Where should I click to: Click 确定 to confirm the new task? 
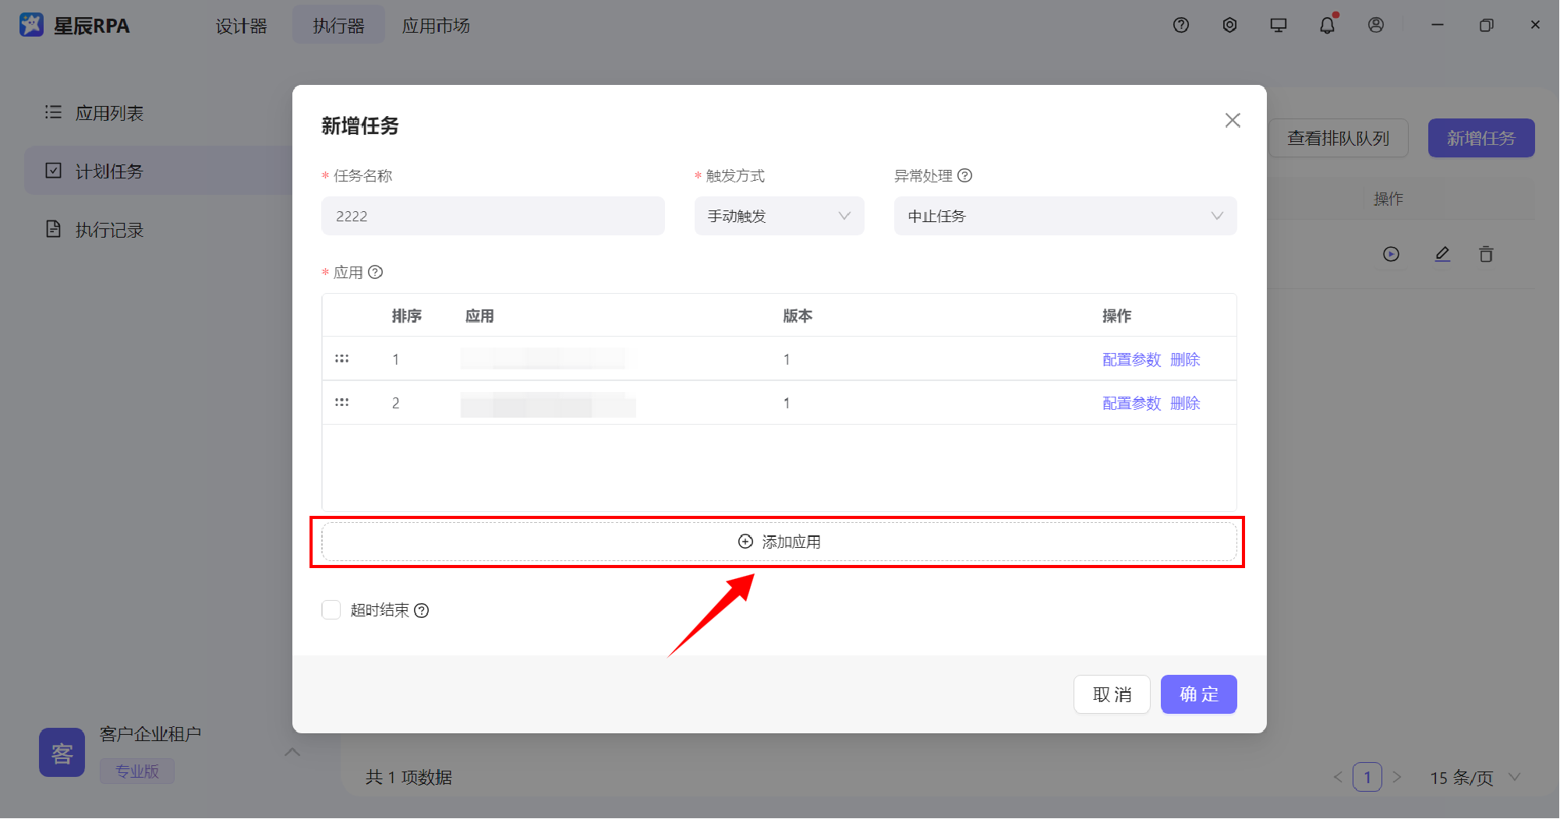(1198, 694)
